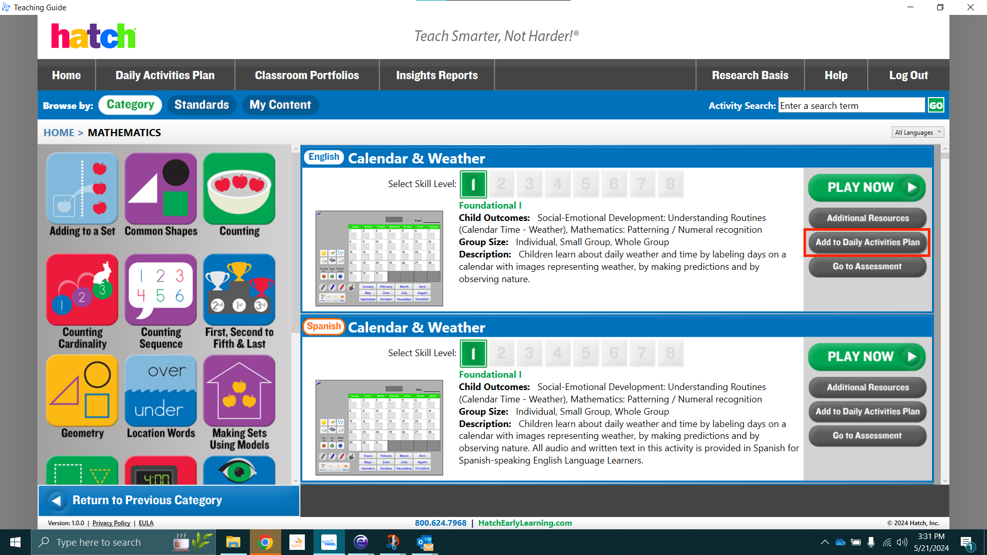Image resolution: width=987 pixels, height=555 pixels.
Task: Open the Location Words category
Action: click(x=161, y=397)
